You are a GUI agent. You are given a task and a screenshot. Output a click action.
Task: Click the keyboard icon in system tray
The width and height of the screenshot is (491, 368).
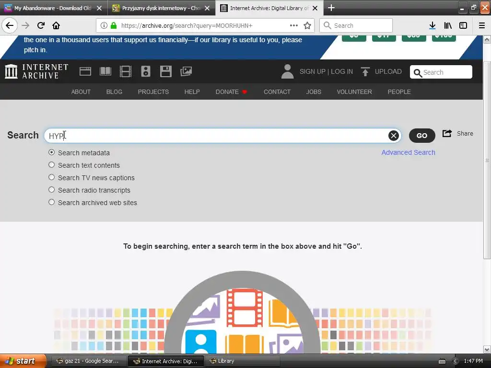(442, 361)
